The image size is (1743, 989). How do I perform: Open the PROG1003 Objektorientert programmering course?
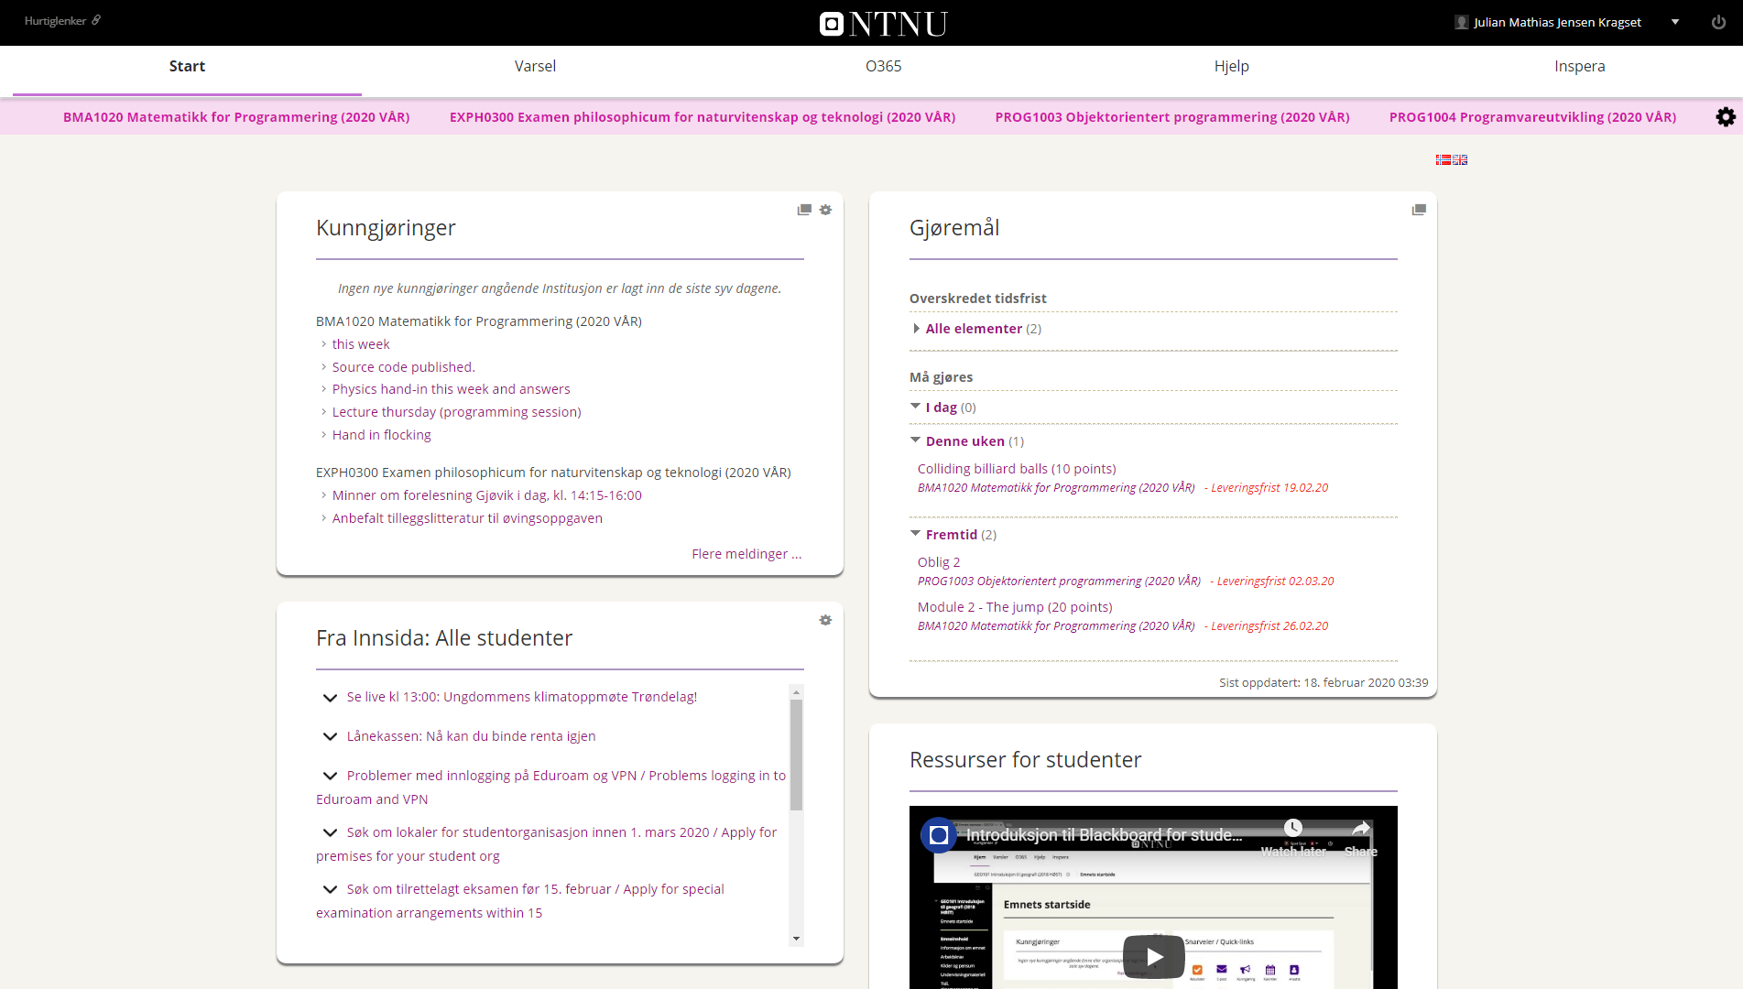[1172, 116]
